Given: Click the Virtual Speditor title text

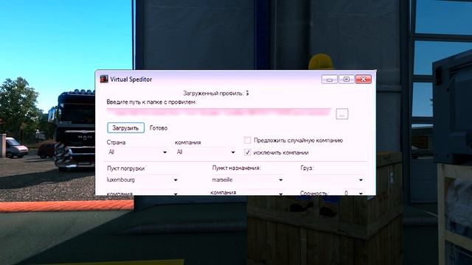Looking at the screenshot, I should [131, 79].
